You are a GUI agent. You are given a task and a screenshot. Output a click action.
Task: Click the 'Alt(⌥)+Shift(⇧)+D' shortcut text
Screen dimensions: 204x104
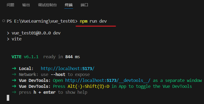click(88, 86)
